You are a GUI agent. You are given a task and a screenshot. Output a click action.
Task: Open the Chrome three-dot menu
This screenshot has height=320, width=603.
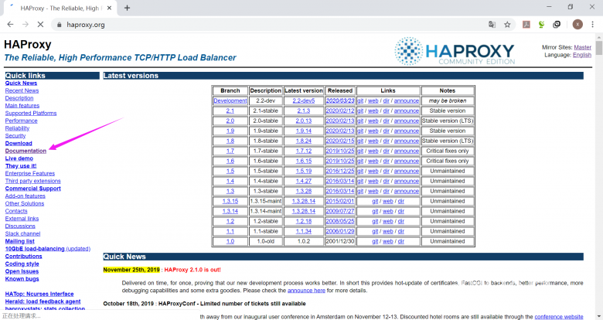(x=593, y=25)
